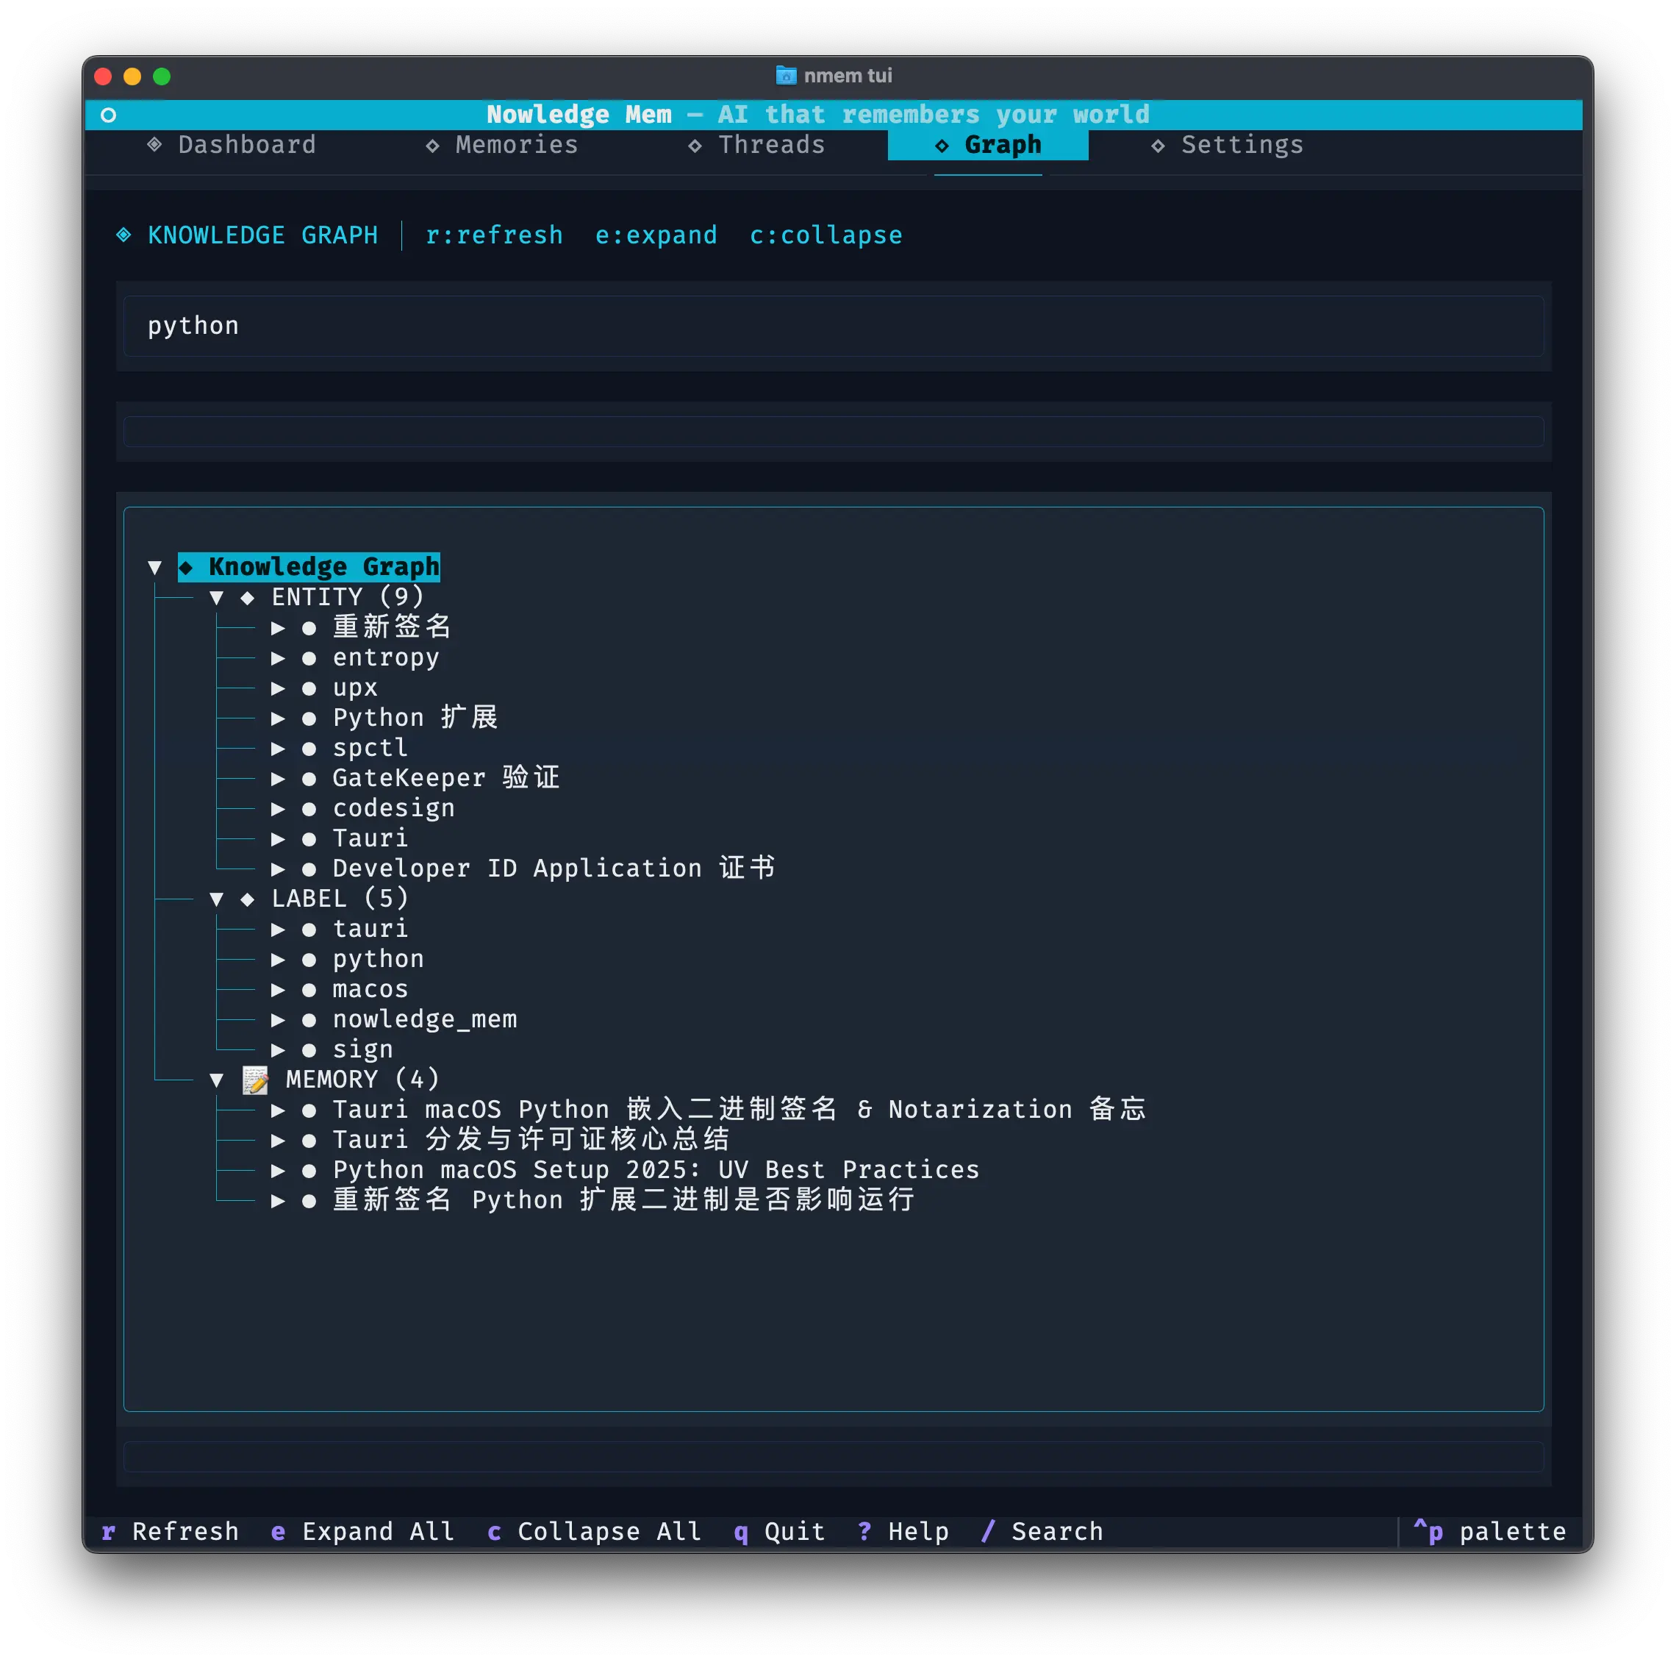Screen dimensions: 1676x1662
Task: Collapse the Knowledge Graph root node
Action: click(x=155, y=568)
